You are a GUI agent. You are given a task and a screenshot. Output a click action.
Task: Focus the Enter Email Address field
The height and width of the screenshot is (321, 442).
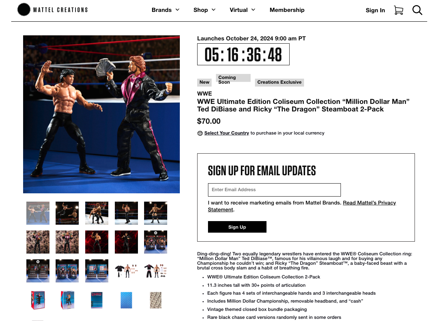point(274,190)
